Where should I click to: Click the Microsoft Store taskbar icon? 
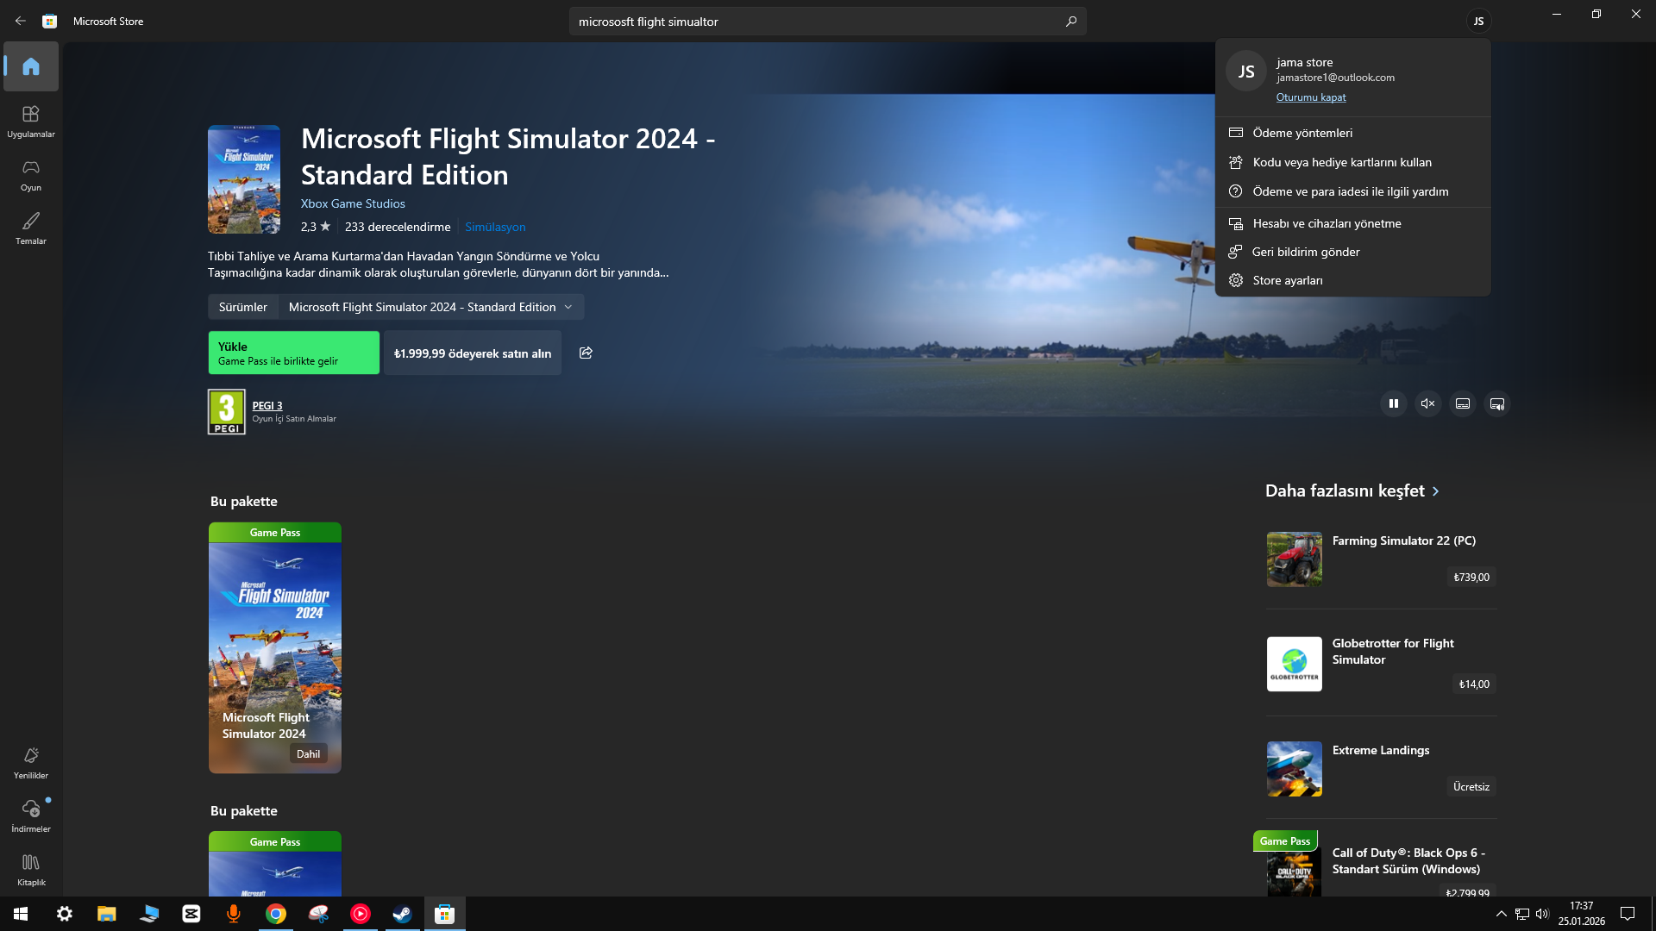[x=444, y=914]
